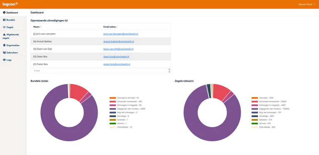This screenshot has height=155, width=319.
Task: Toggle Bundels Onbruikbaar - 10 legend entry
Action: [121, 127]
